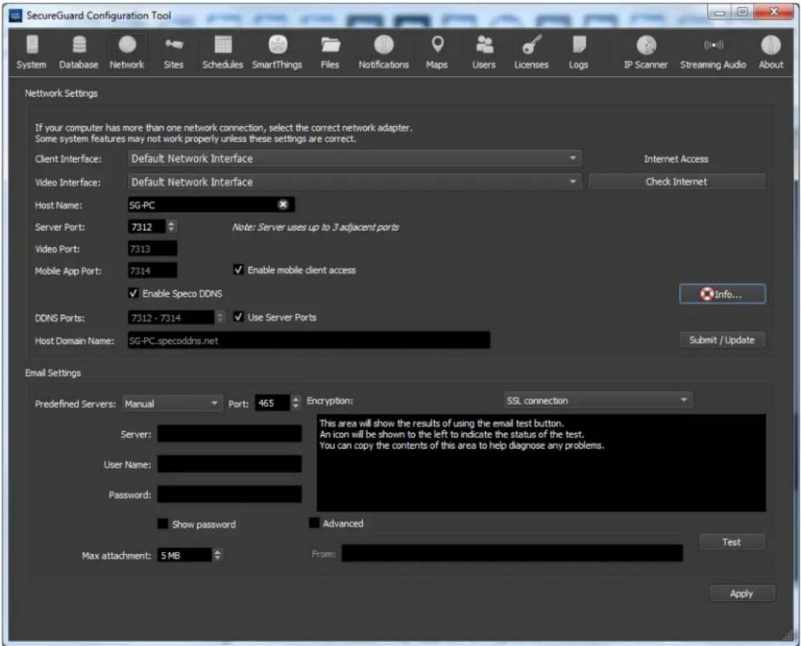Viewport: 801px width, 646px height.
Task: Expand the Client Interface dropdown
Action: coord(355,158)
